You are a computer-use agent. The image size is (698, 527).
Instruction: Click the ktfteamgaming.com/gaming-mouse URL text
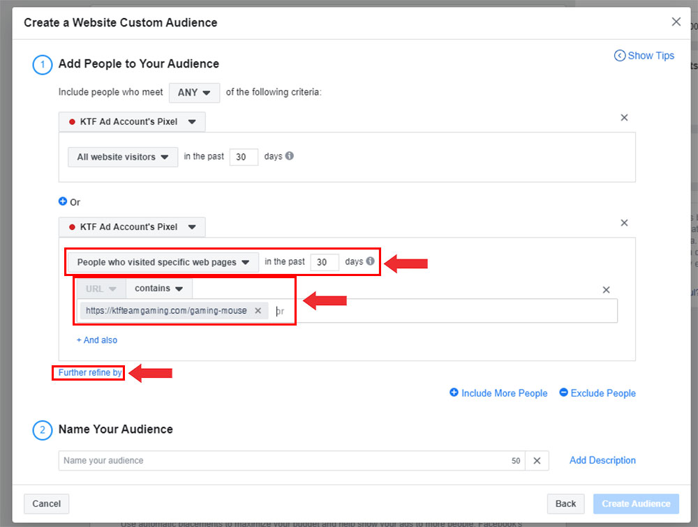(x=166, y=311)
